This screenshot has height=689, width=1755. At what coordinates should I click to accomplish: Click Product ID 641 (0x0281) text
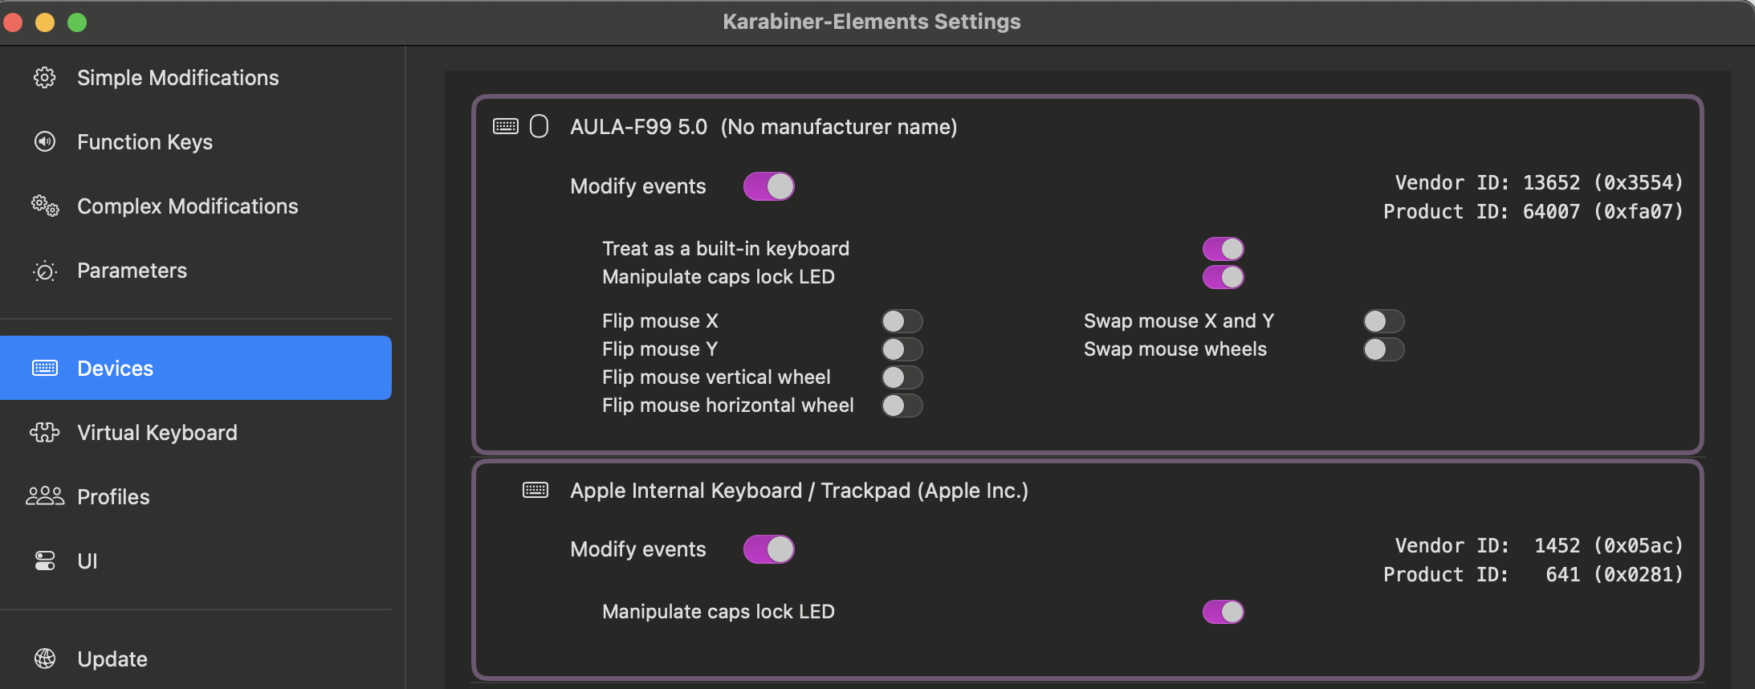point(1533,574)
